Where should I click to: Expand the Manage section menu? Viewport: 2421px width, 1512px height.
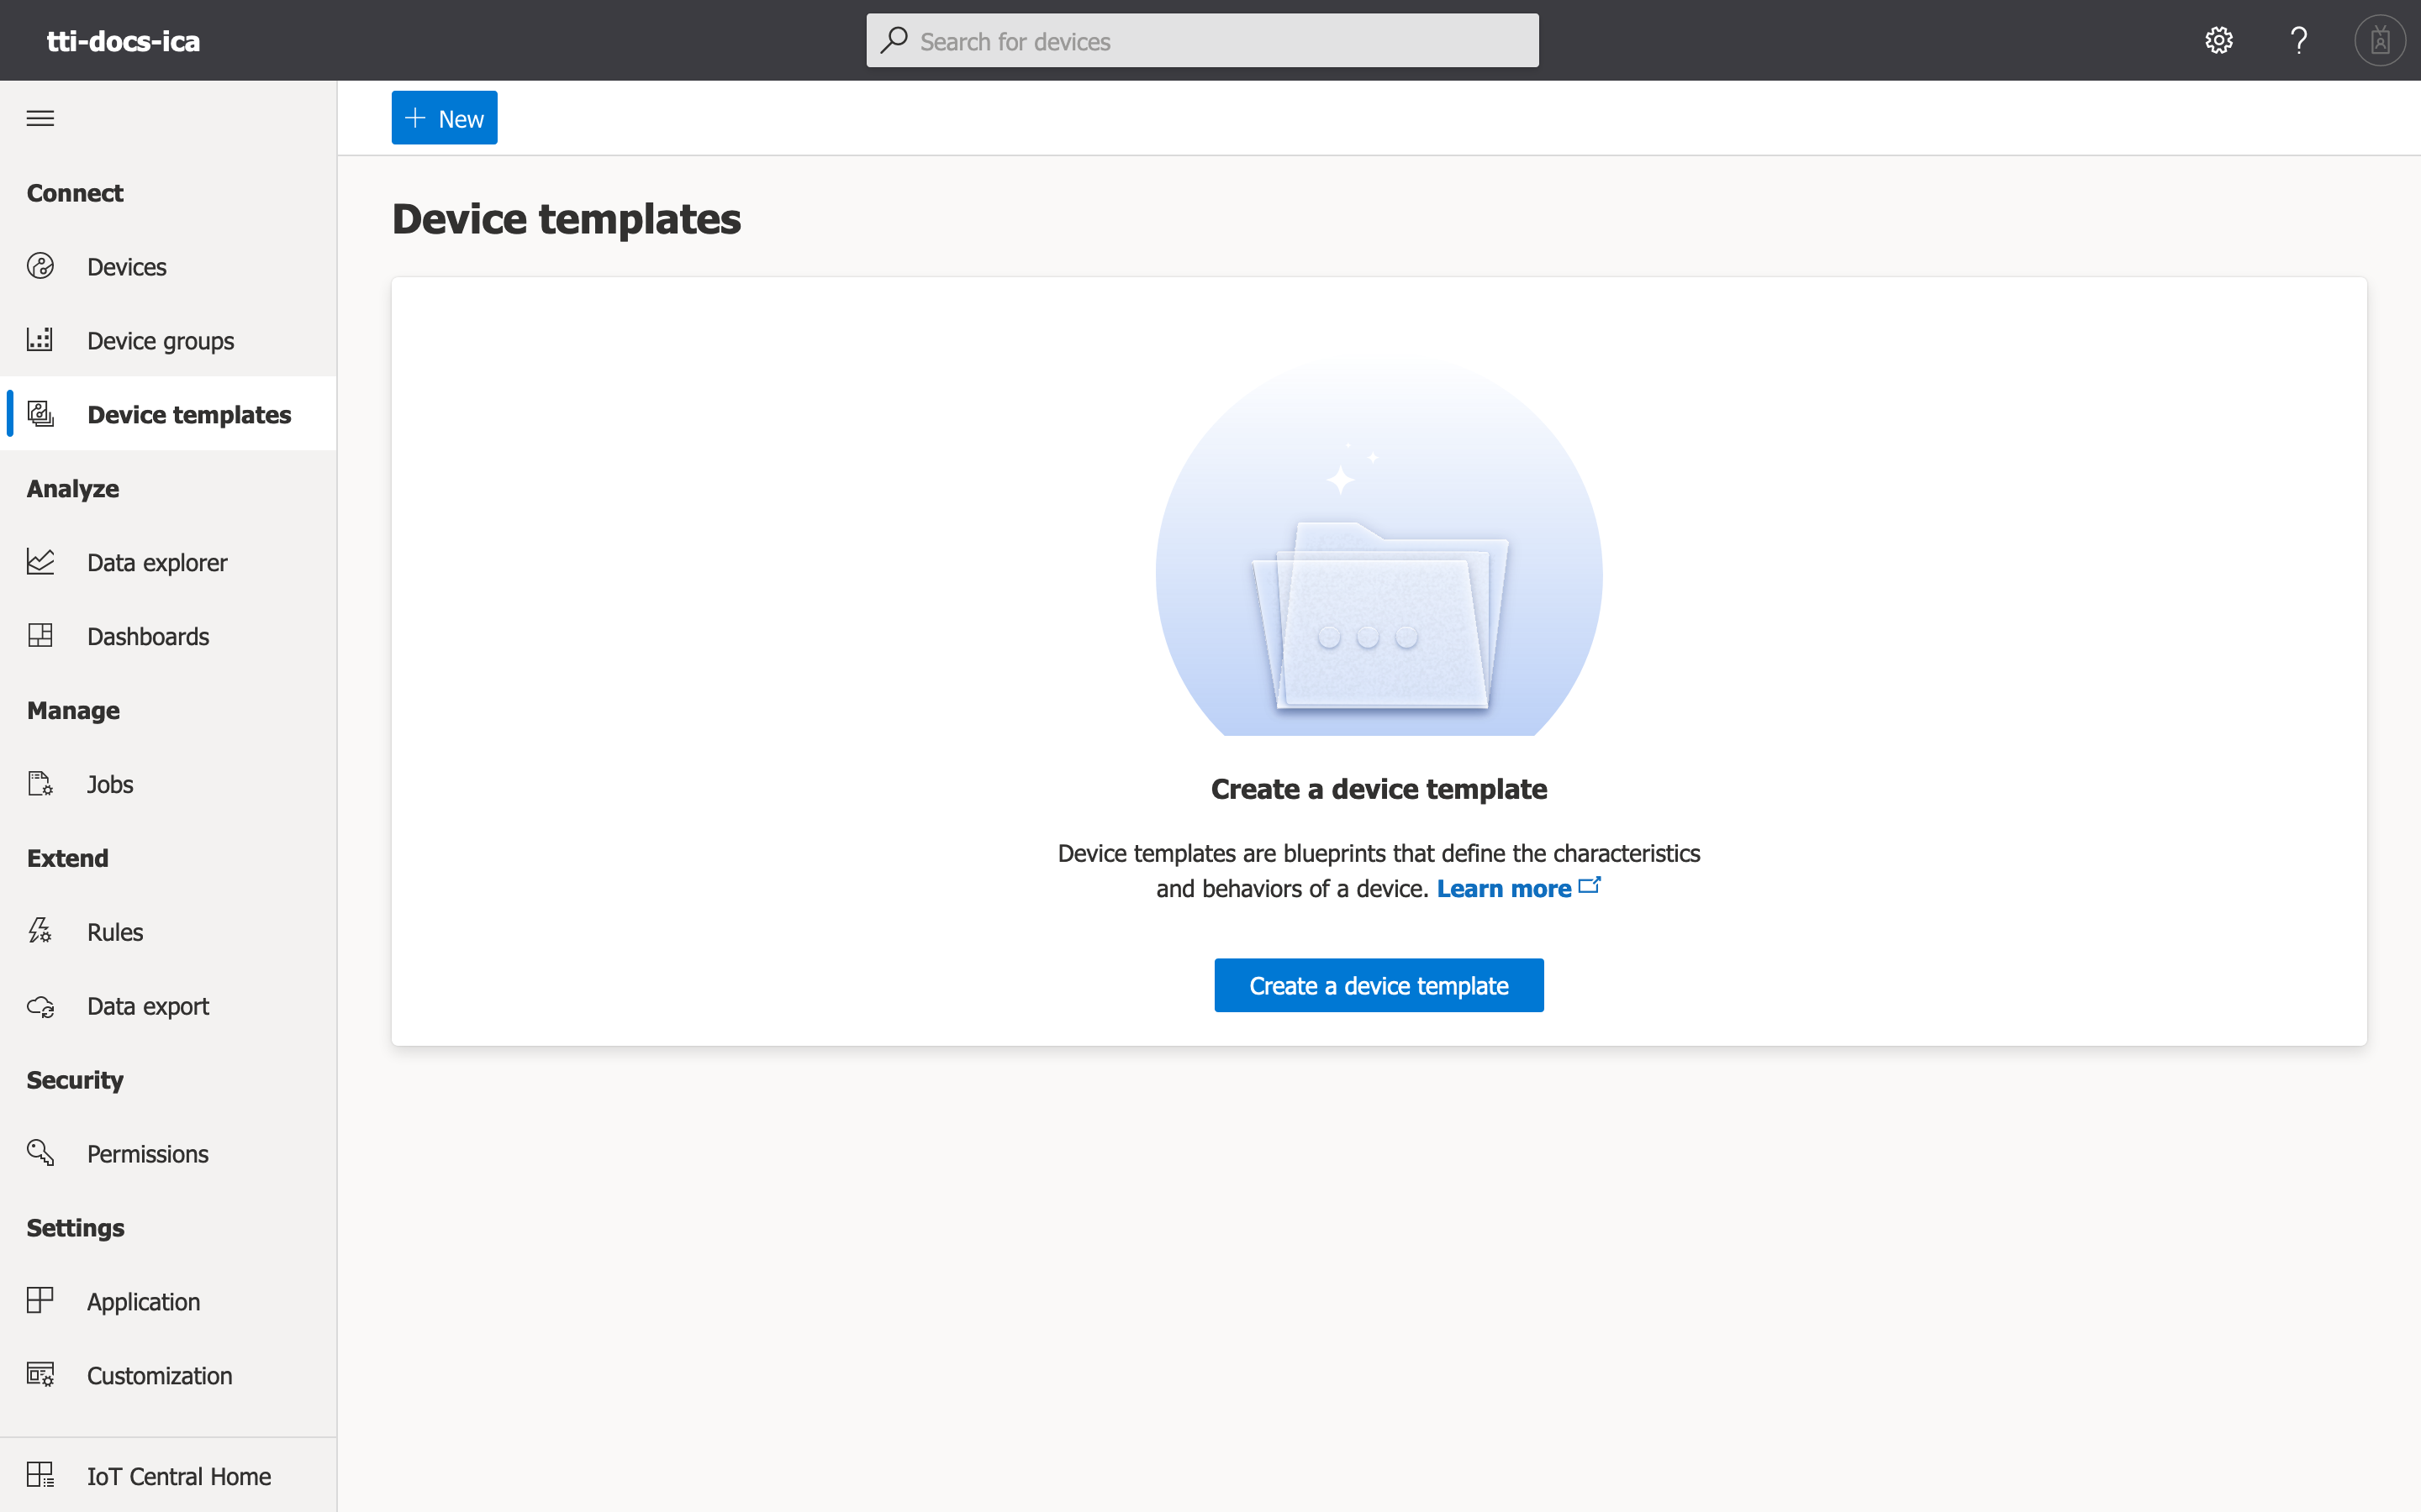[73, 709]
